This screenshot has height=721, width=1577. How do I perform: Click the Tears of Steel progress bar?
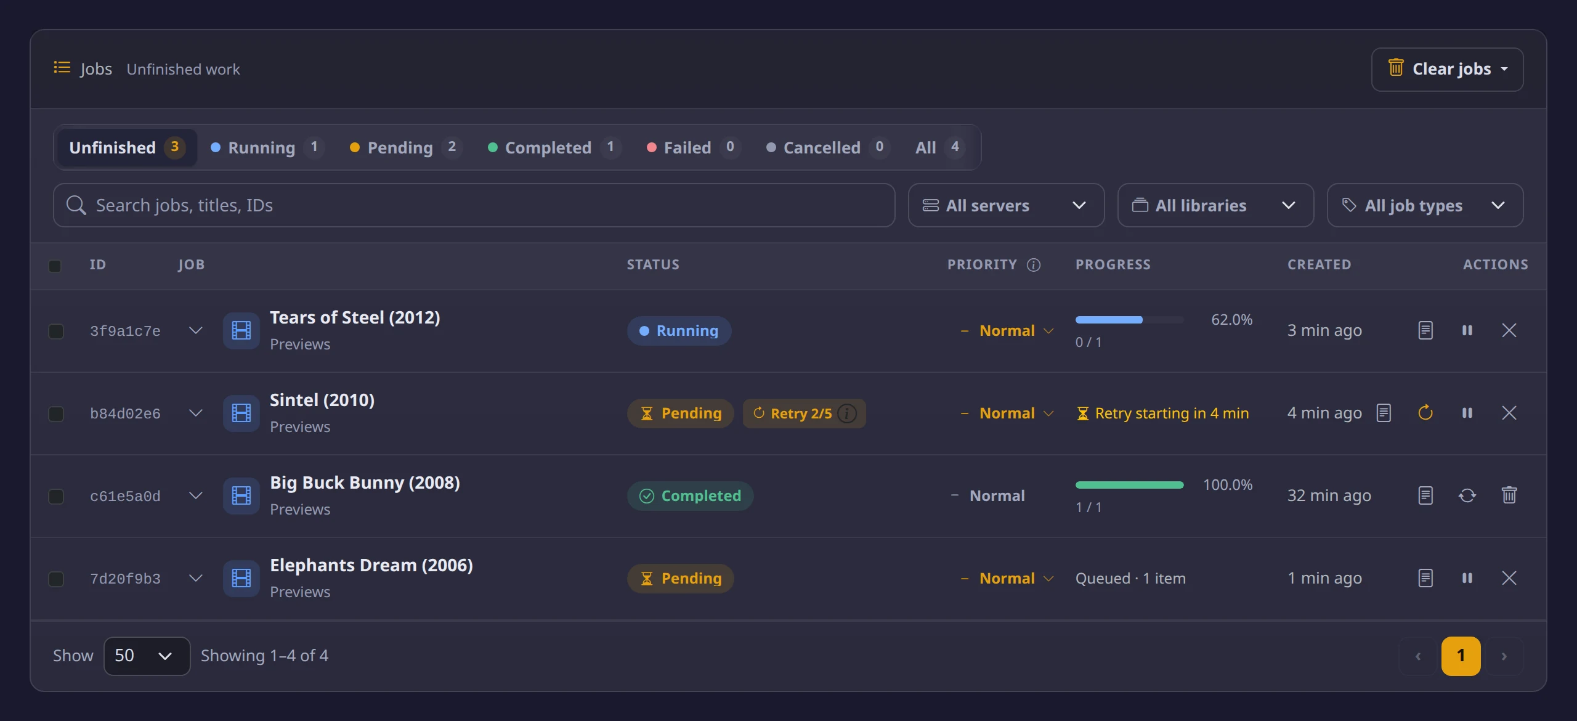[x=1129, y=320]
